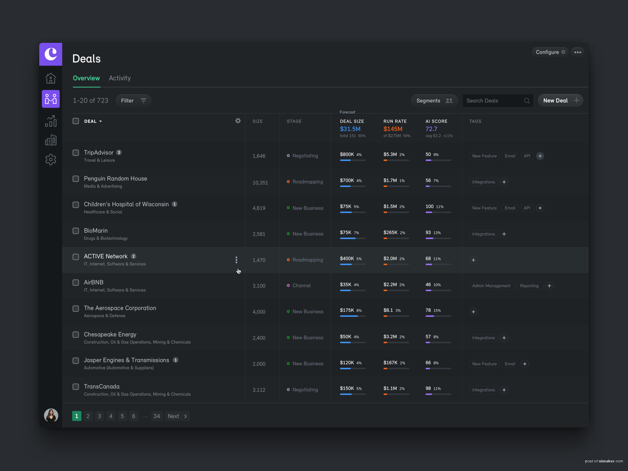Add a tag to BioMarin row

coord(504,234)
